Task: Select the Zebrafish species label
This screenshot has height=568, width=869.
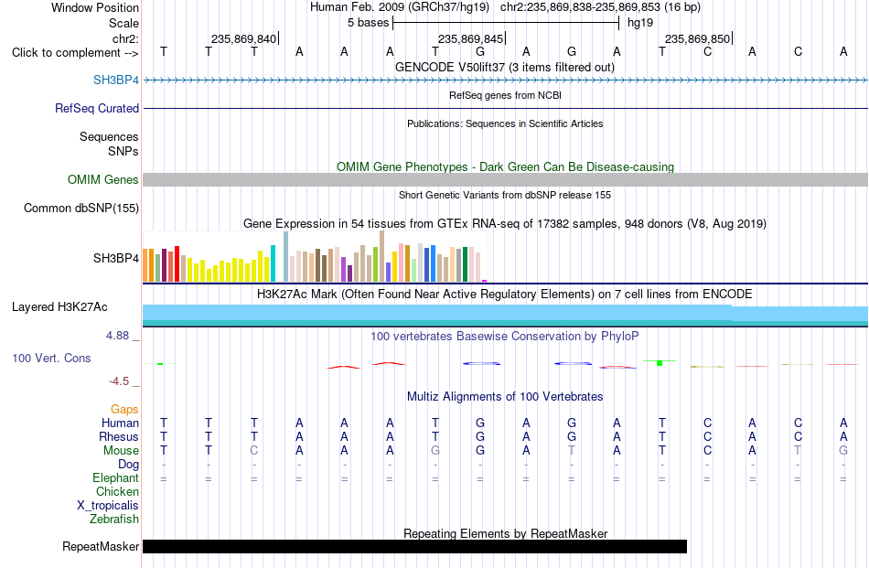Action: point(114,520)
